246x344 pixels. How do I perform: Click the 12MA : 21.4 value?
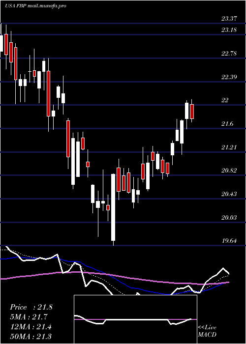31,327
